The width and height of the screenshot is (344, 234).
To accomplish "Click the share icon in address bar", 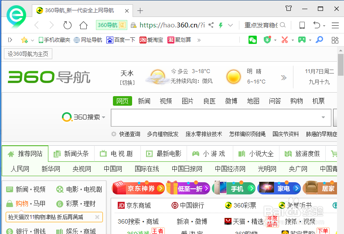I will pyautogui.click(x=211, y=25).
